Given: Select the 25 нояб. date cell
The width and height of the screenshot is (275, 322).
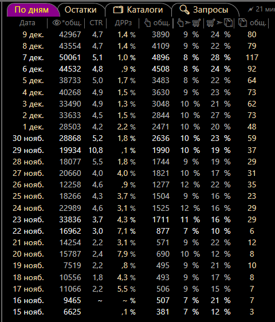Looking at the screenshot, I should click(28, 197).
